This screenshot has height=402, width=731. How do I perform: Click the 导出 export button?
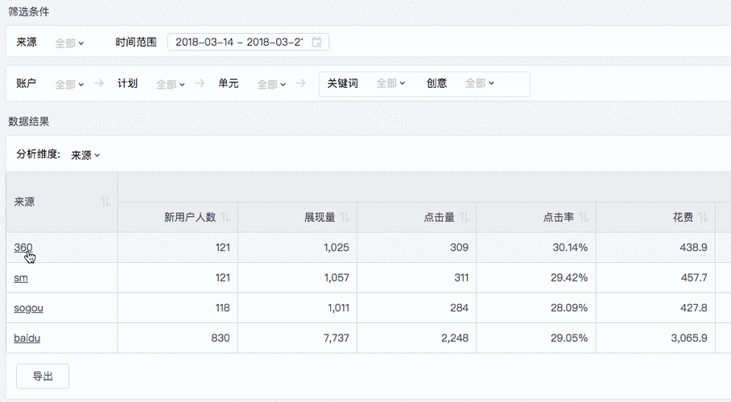pos(43,376)
